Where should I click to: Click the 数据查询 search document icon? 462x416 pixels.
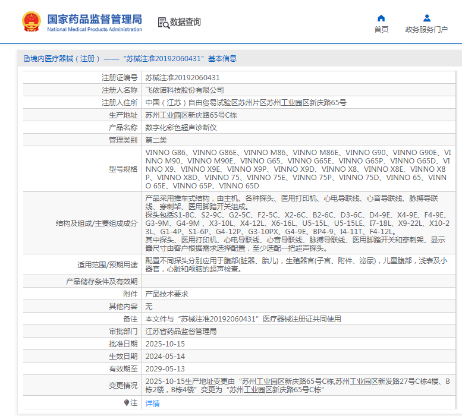pos(163,23)
